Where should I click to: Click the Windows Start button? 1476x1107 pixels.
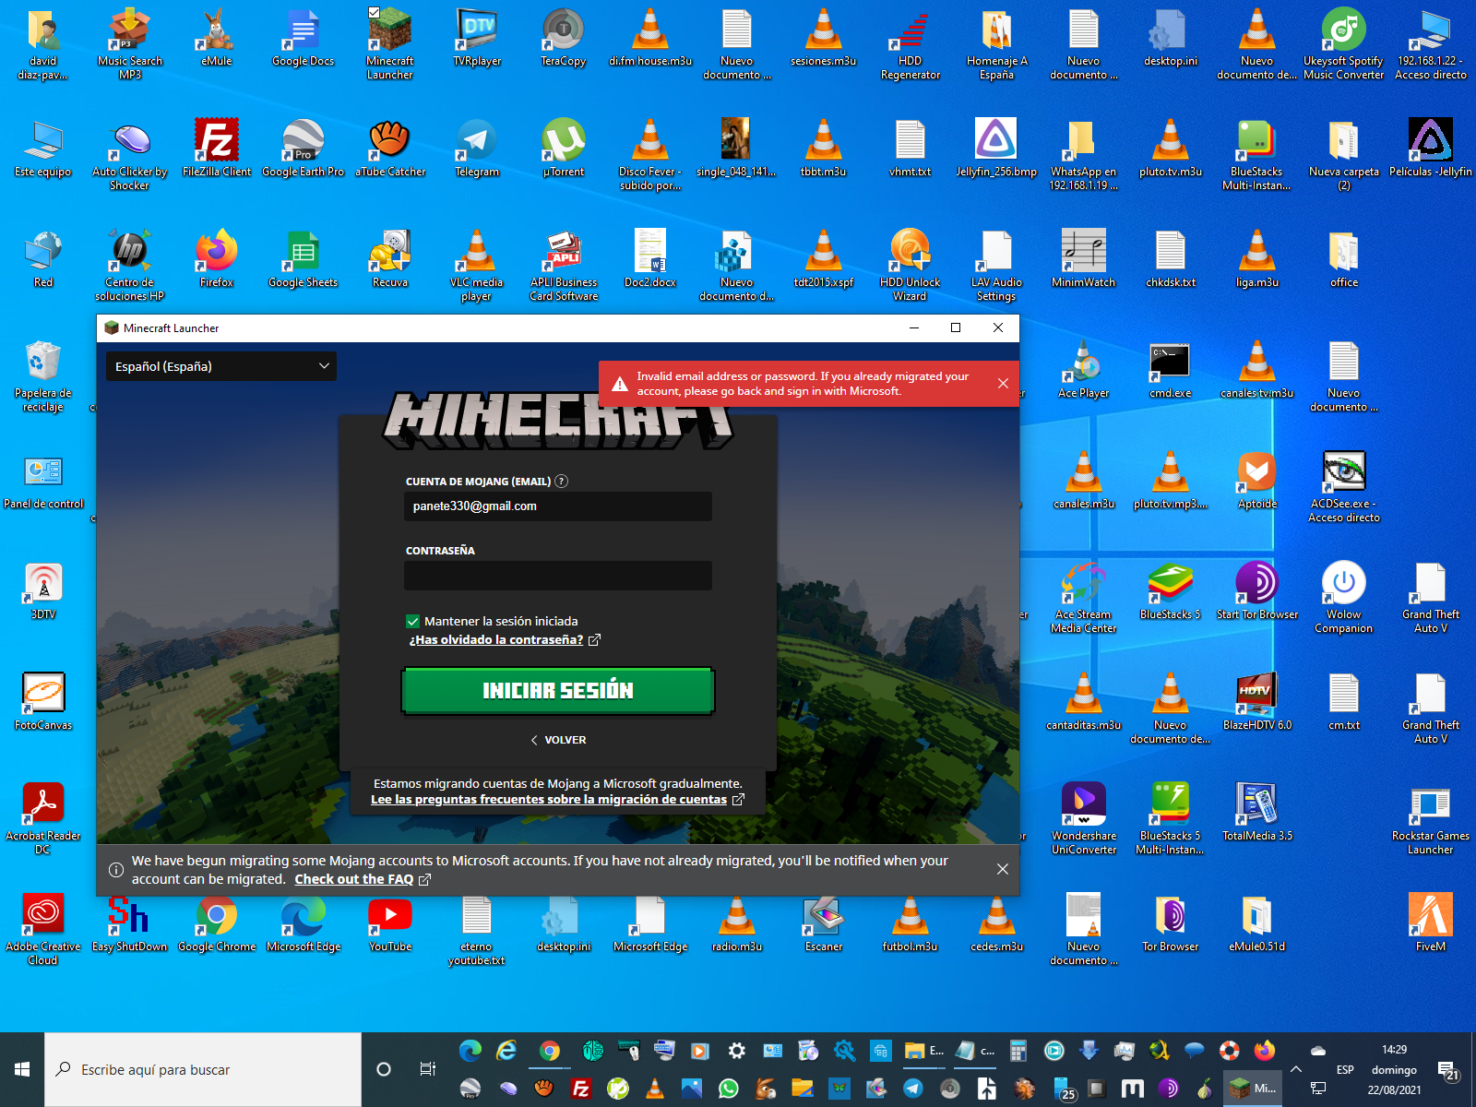pos(22,1069)
